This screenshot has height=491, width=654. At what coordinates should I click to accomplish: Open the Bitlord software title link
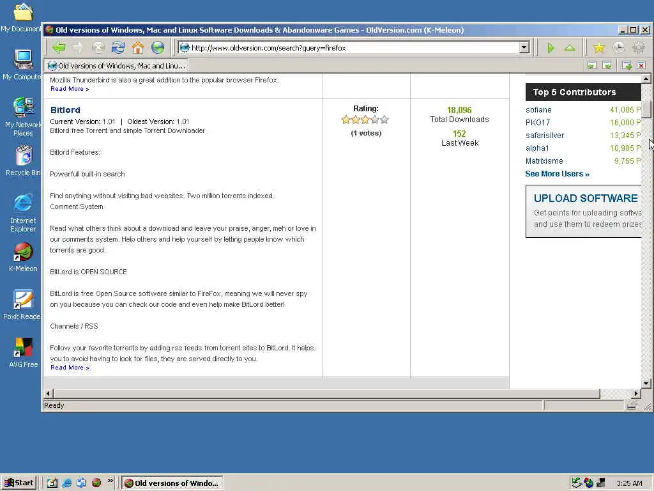point(65,110)
